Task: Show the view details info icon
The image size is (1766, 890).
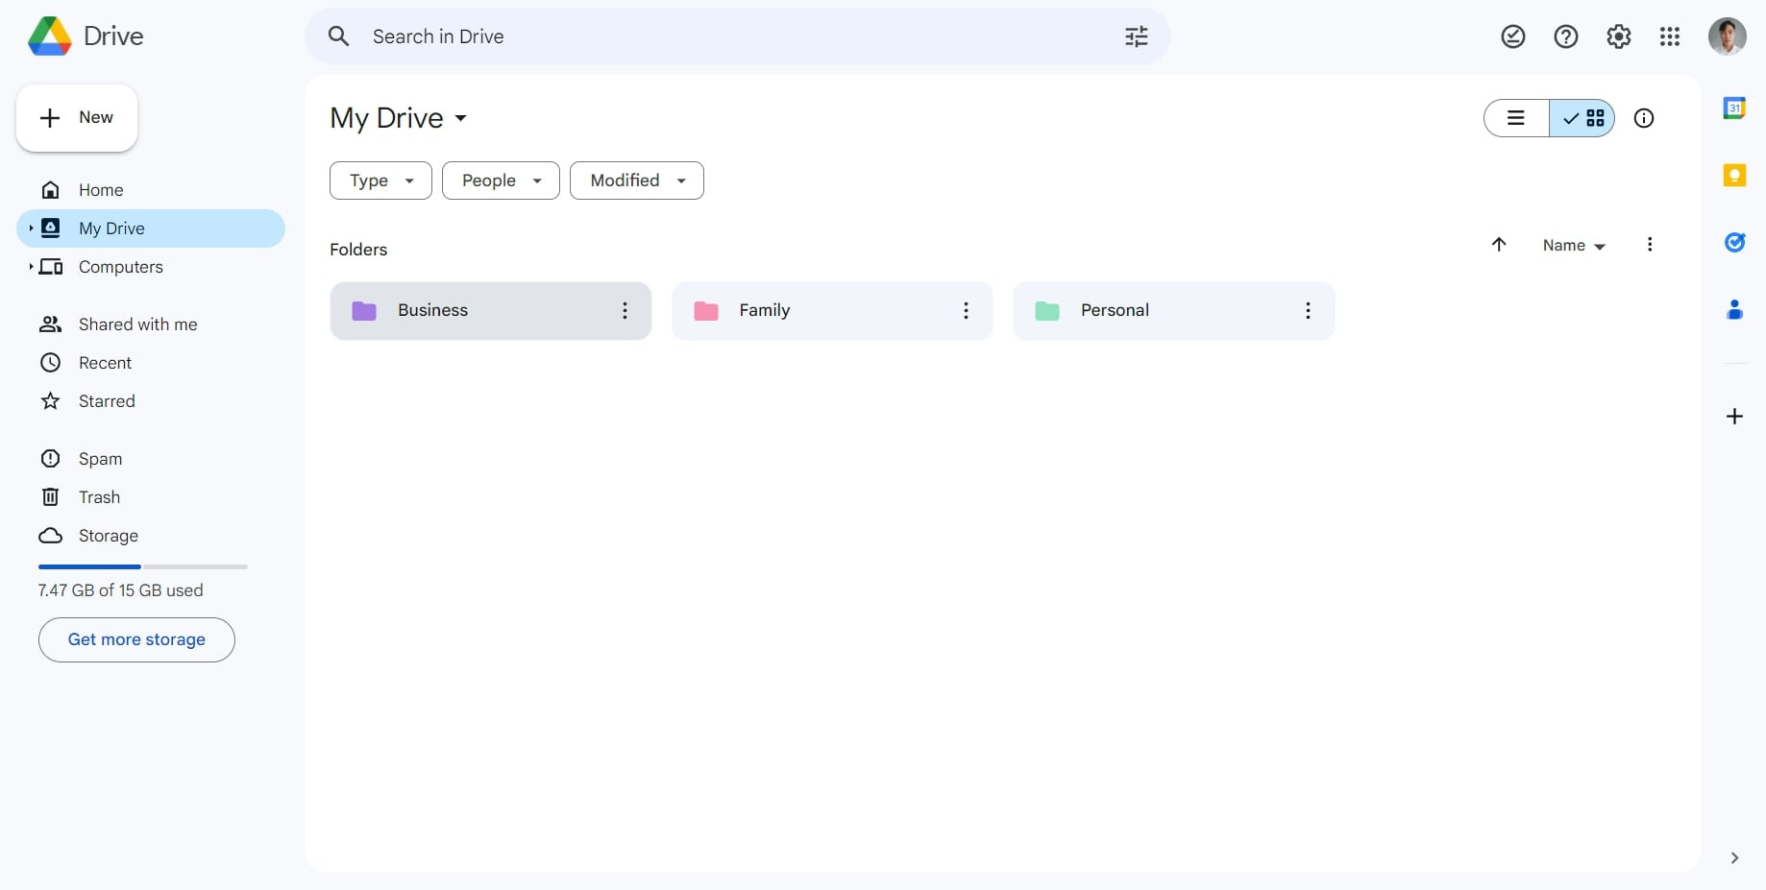Action: pyautogui.click(x=1644, y=118)
